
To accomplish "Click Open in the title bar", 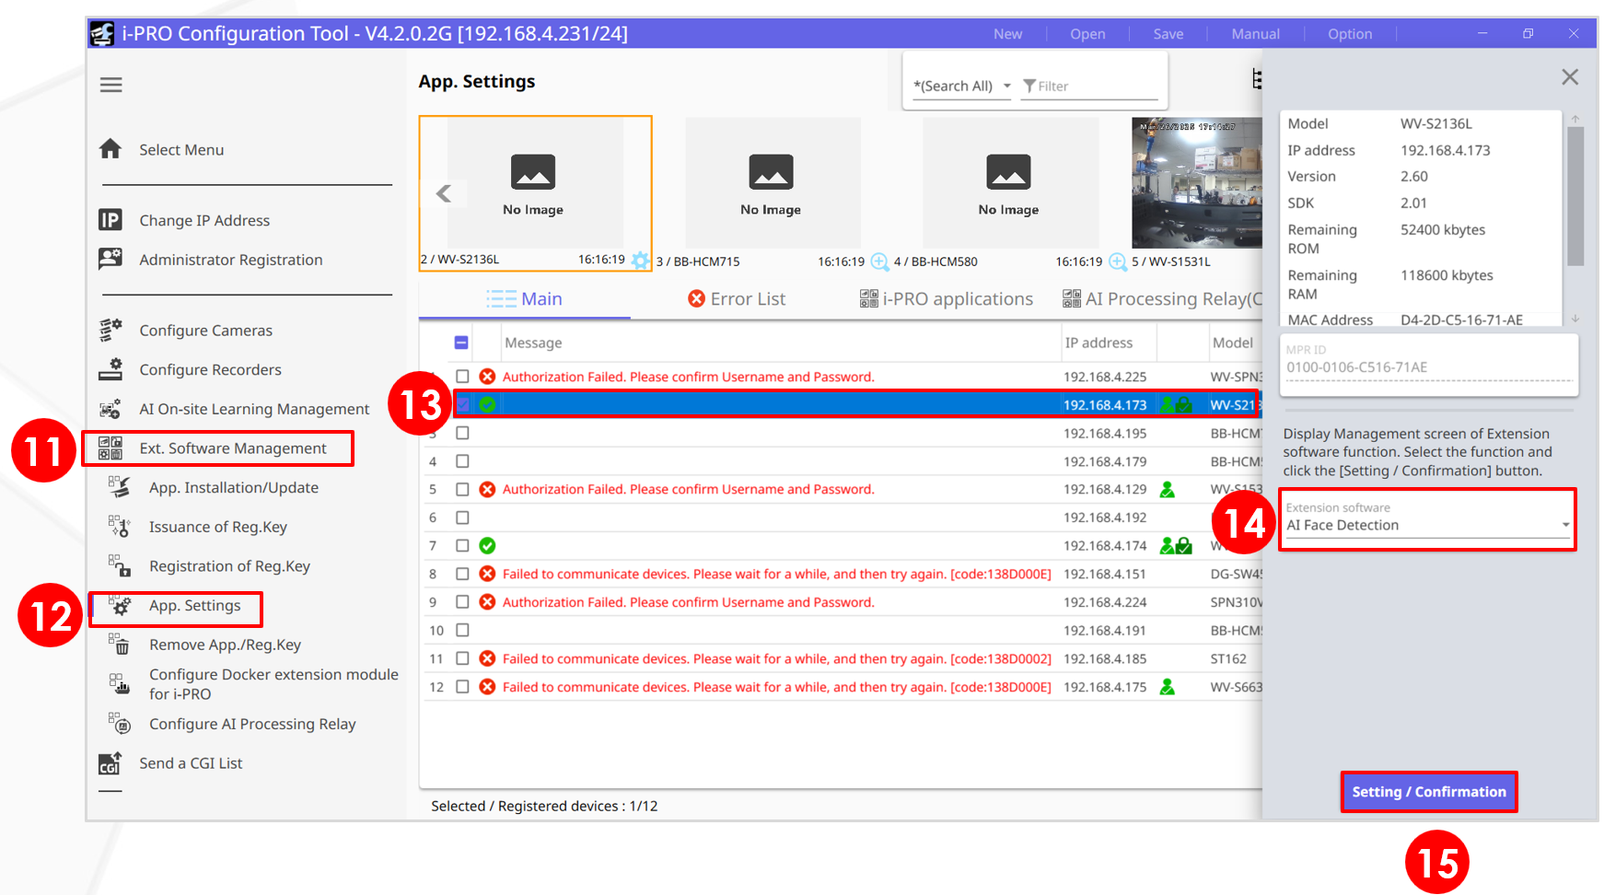I will click(1087, 33).
